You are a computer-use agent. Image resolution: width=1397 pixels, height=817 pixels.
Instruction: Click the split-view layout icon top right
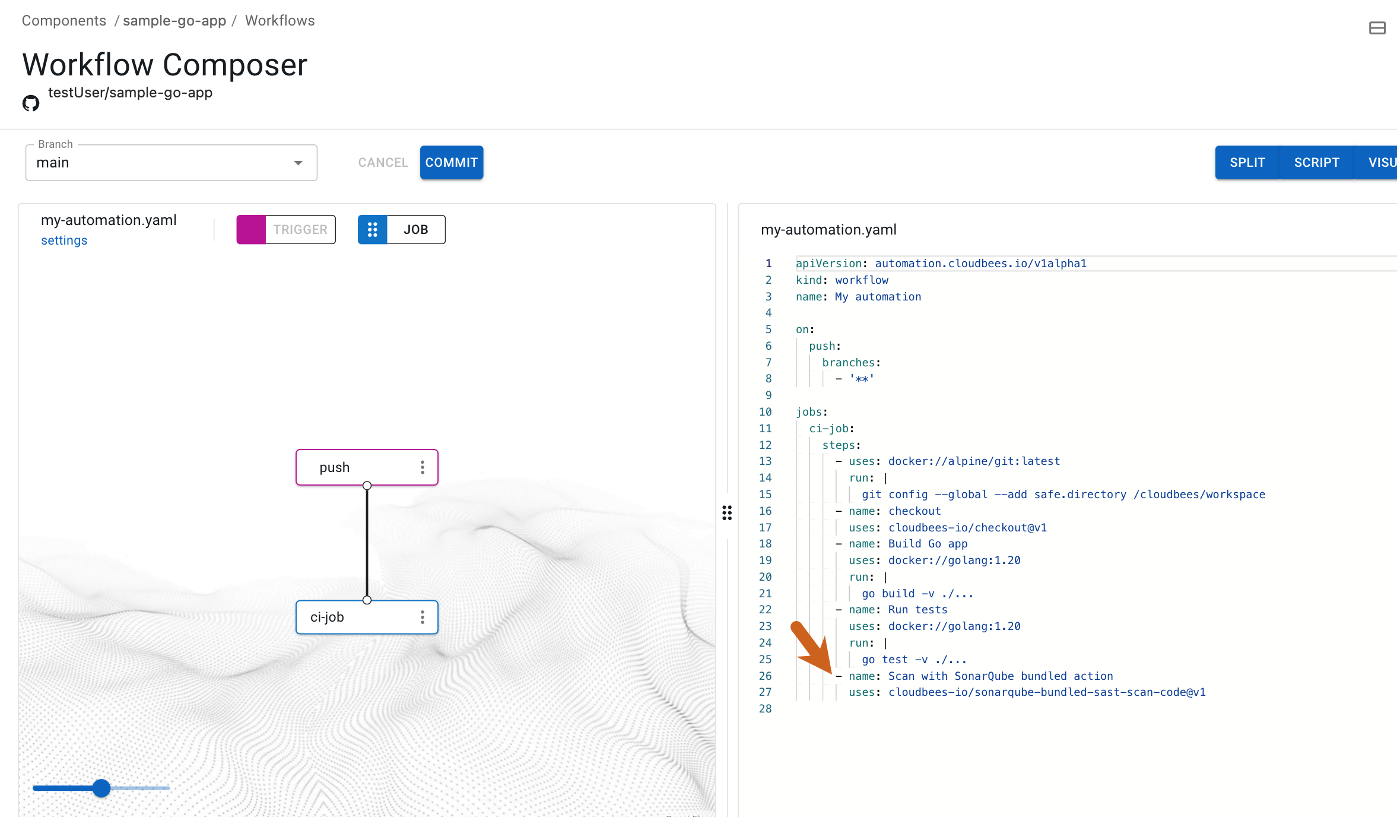[1377, 27]
